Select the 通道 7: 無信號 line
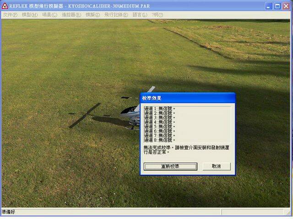 (x=160, y=136)
